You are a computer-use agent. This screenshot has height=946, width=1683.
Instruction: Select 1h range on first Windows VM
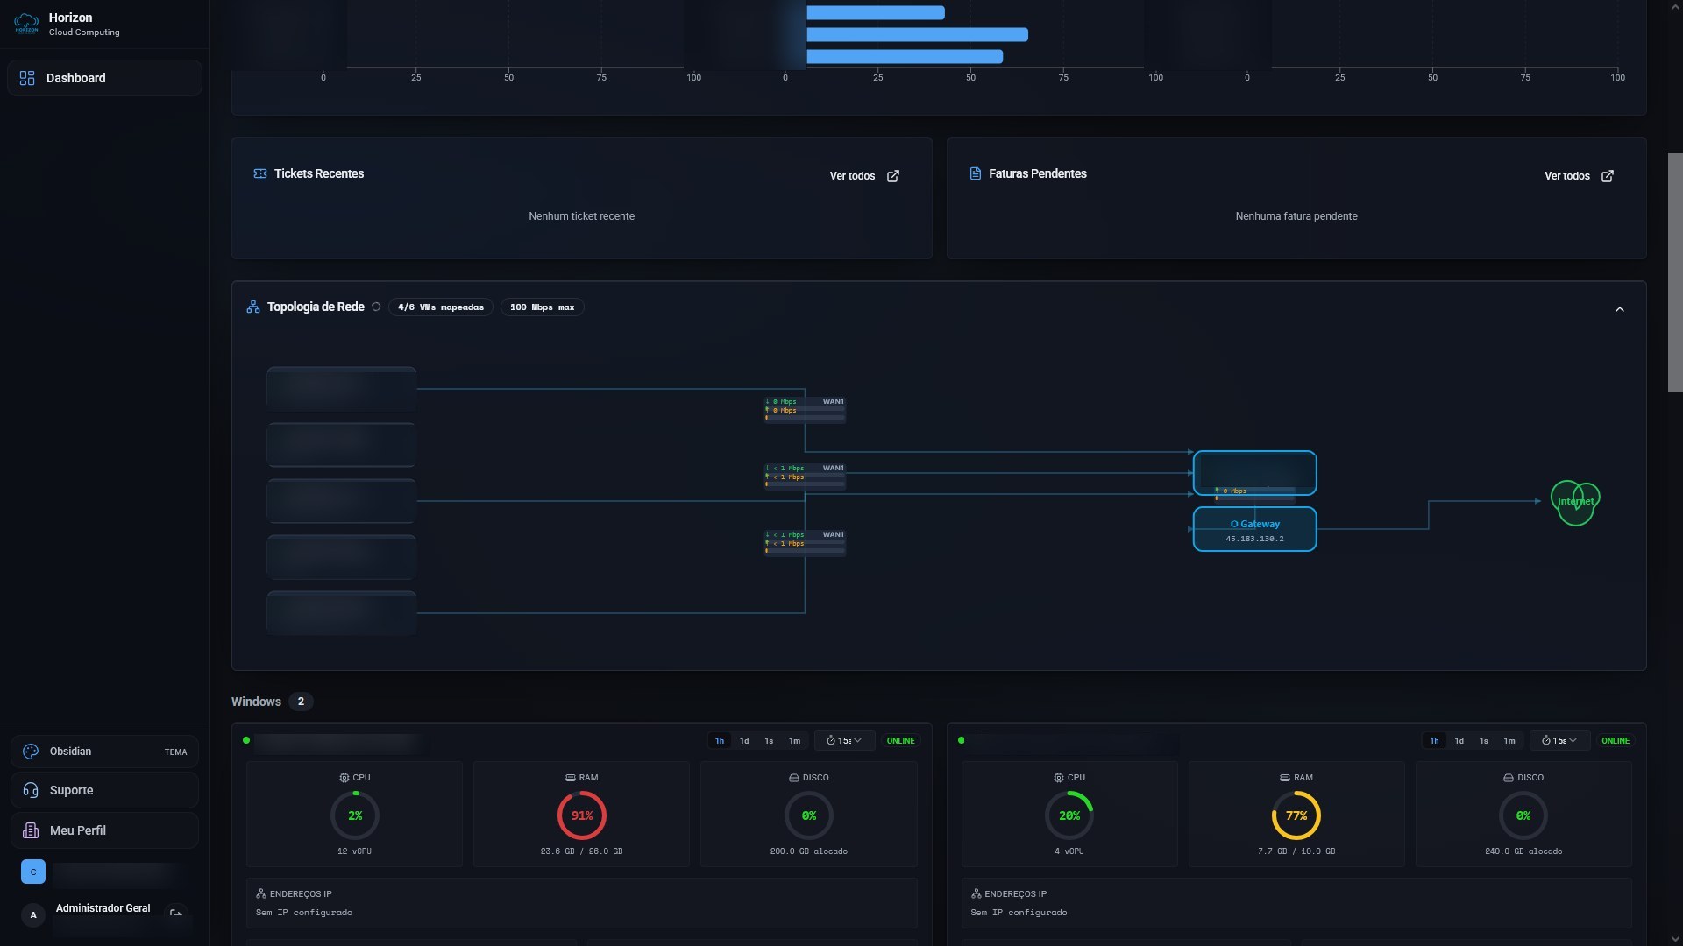[x=720, y=741]
